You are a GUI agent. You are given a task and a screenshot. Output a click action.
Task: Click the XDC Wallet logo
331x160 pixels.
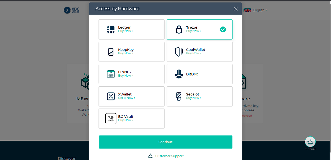(71, 10)
